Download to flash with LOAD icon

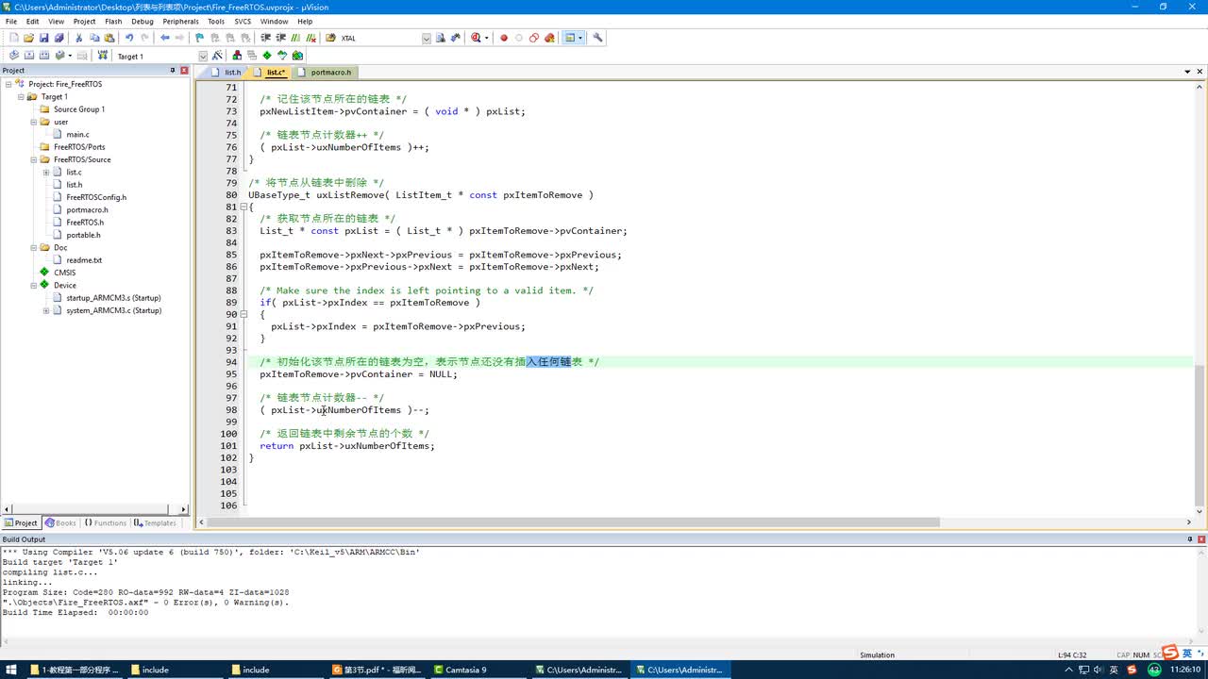pos(103,56)
